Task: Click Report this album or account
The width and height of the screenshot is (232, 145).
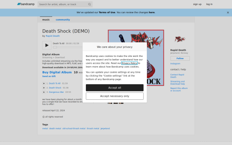Action: [179, 89]
